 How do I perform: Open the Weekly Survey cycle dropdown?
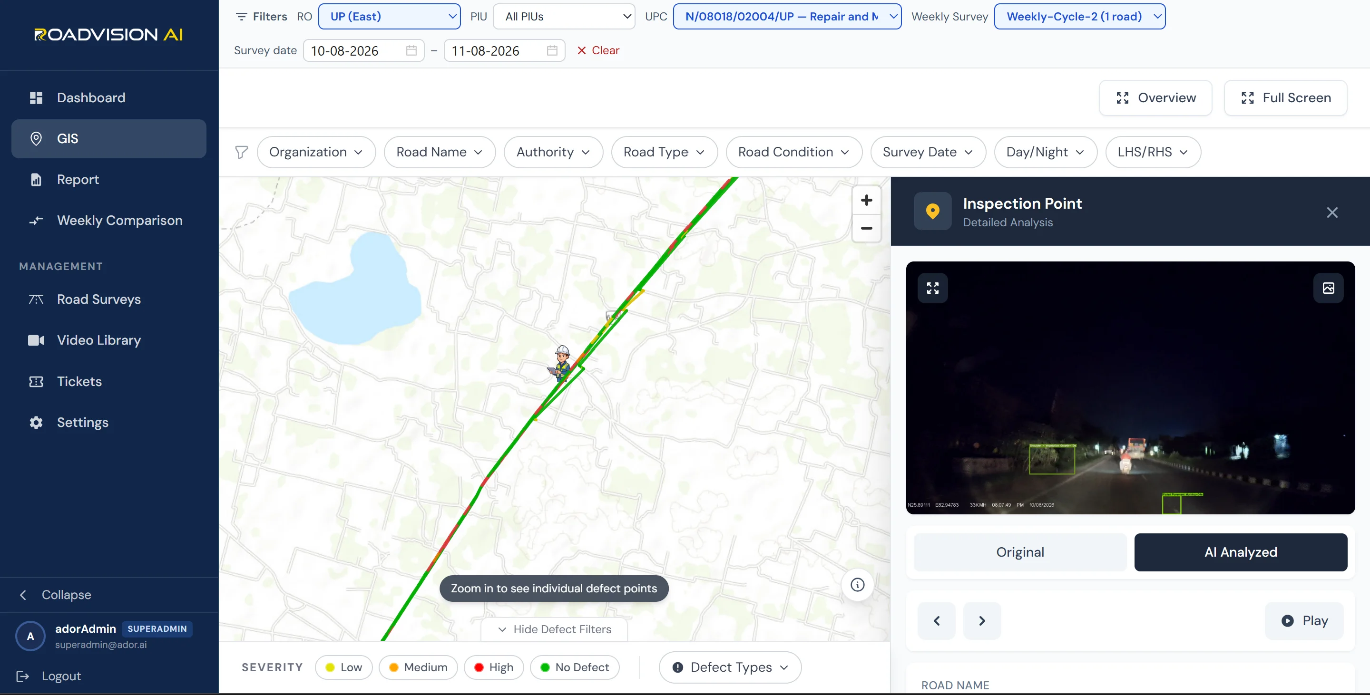(x=1080, y=17)
